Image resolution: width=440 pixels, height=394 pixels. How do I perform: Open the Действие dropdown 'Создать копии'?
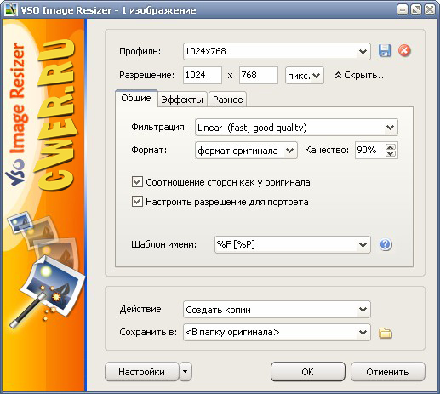click(277, 310)
